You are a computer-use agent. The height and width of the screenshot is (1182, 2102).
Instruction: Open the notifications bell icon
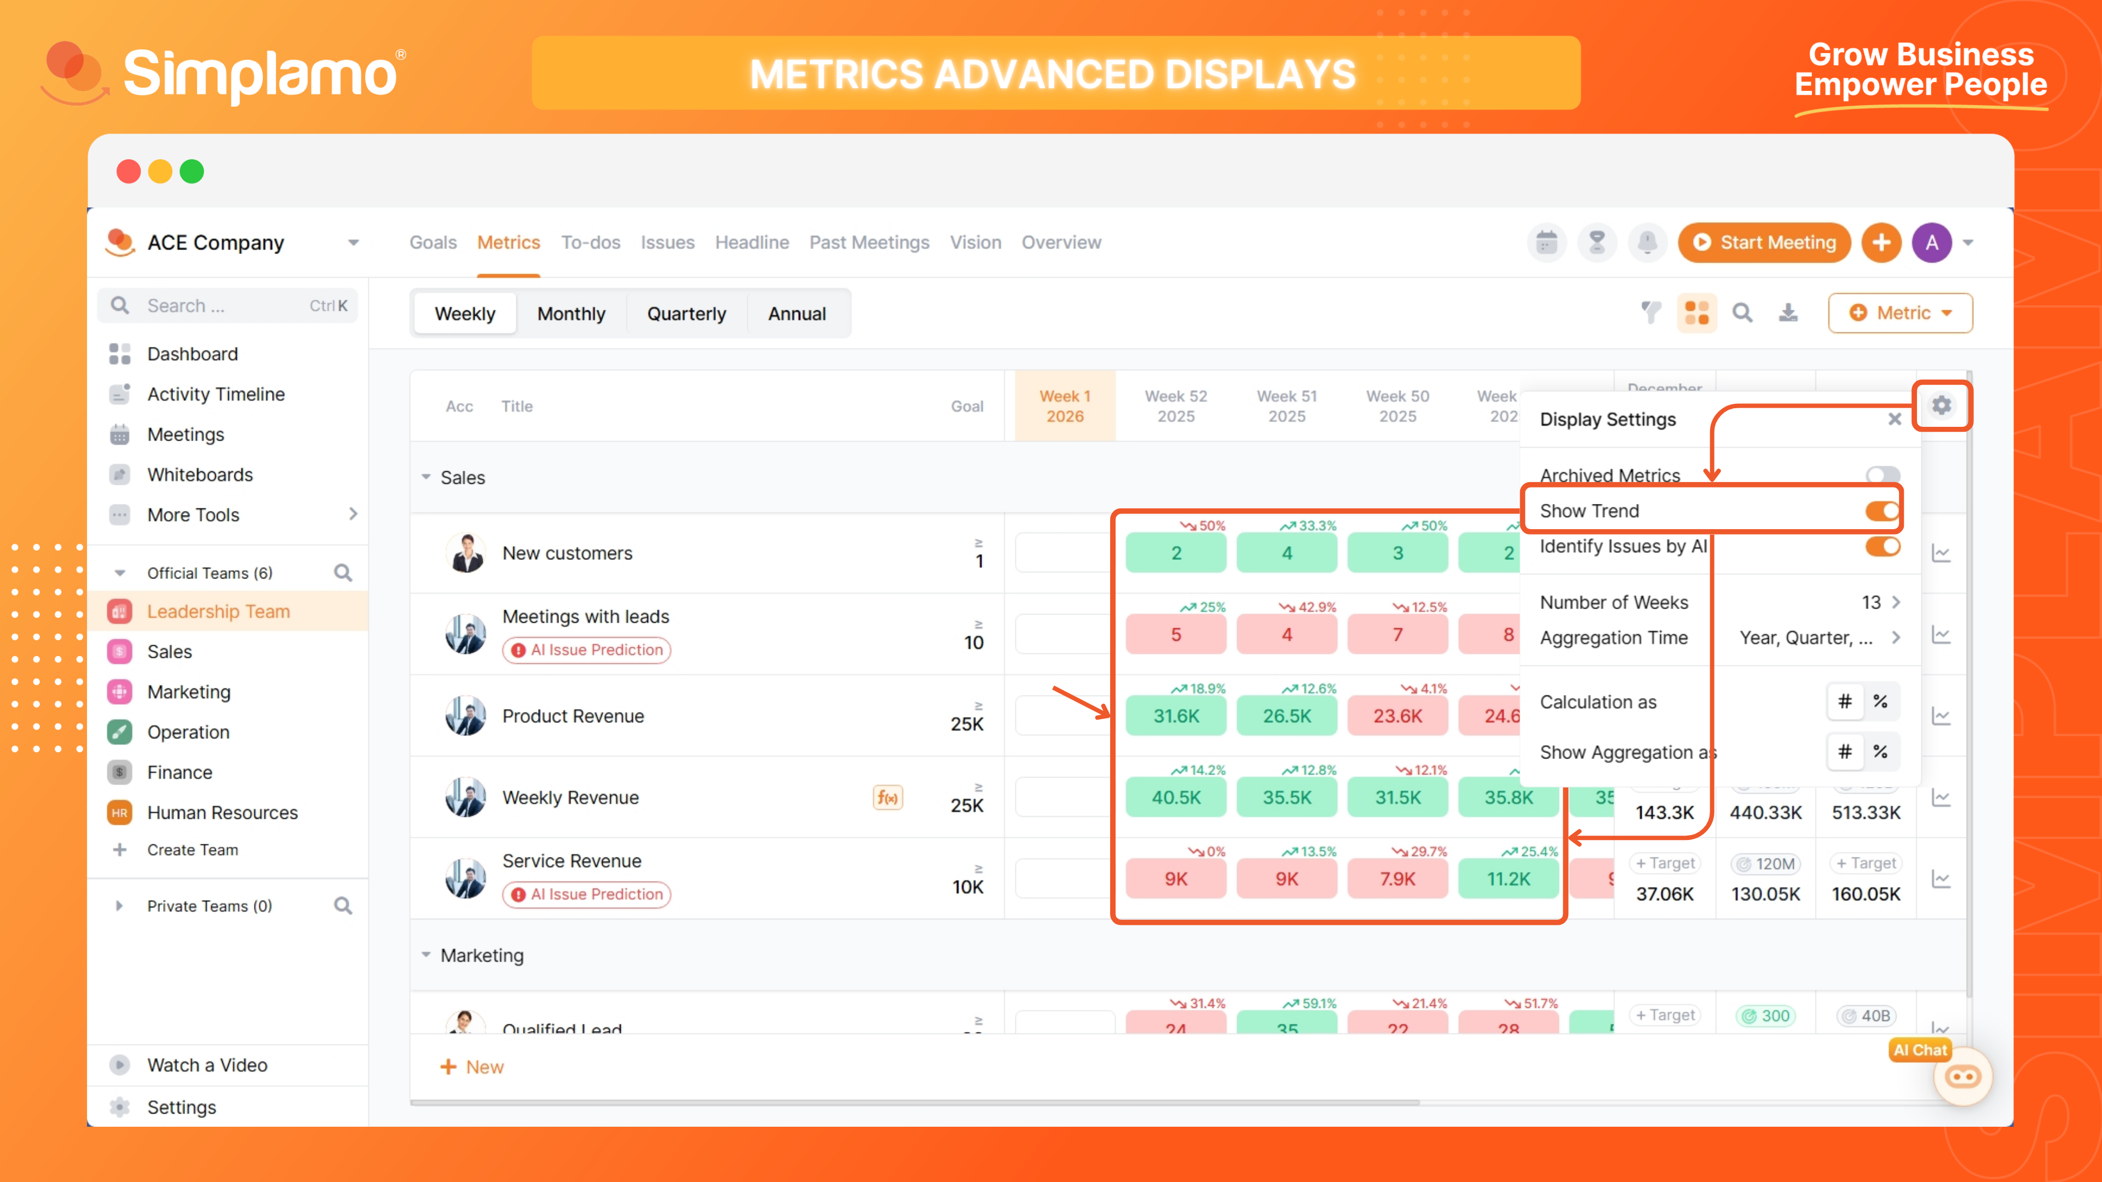pos(1648,242)
